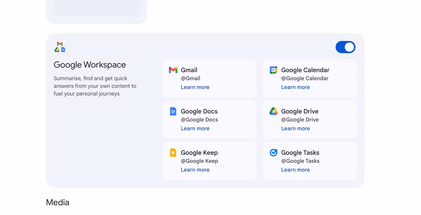Visit Learn more for Google Tasks

pyautogui.click(x=295, y=170)
